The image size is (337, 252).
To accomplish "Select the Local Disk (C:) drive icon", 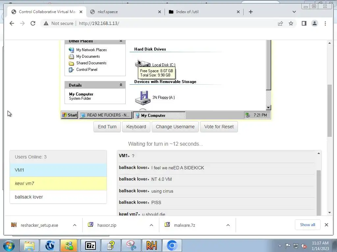I will [x=143, y=64].
